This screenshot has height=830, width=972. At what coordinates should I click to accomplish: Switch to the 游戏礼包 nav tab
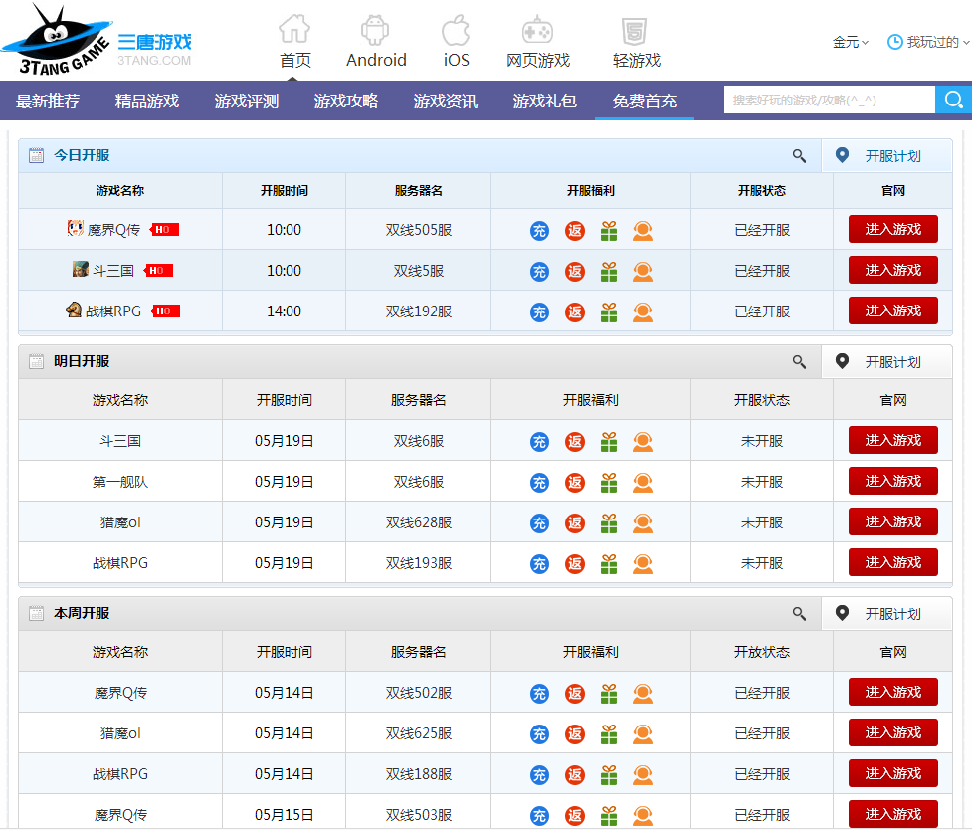pos(545,101)
